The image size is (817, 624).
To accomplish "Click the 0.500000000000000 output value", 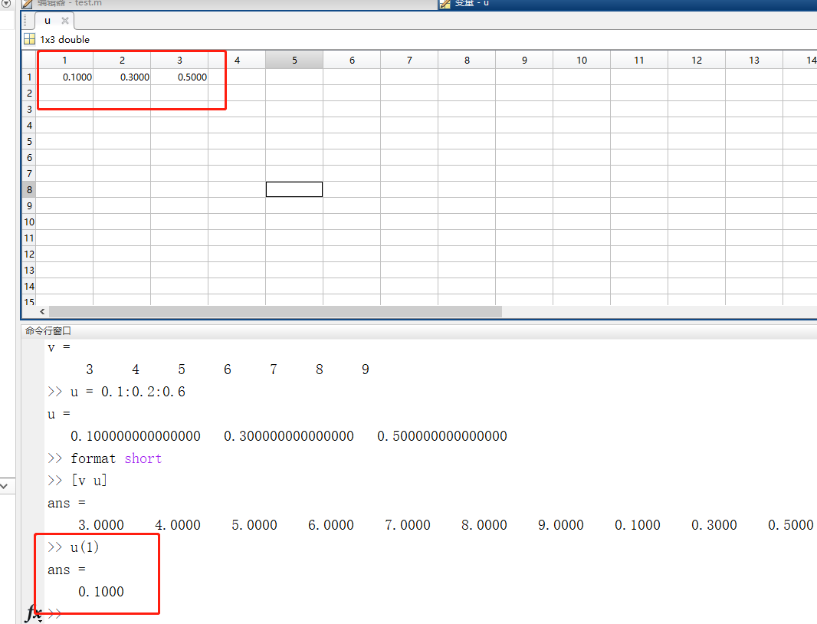I will pyautogui.click(x=442, y=436).
